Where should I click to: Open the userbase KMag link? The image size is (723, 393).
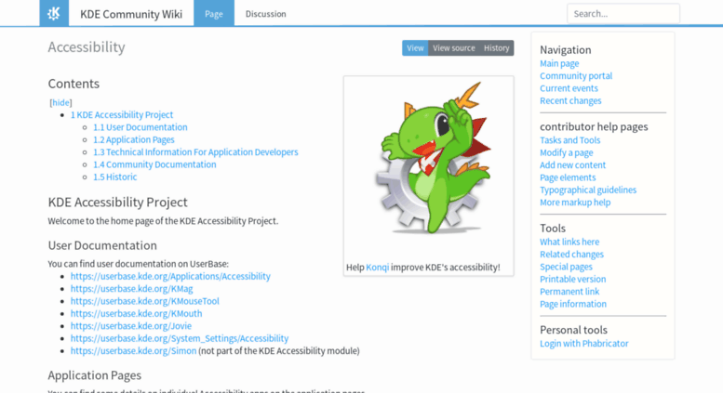pos(131,289)
